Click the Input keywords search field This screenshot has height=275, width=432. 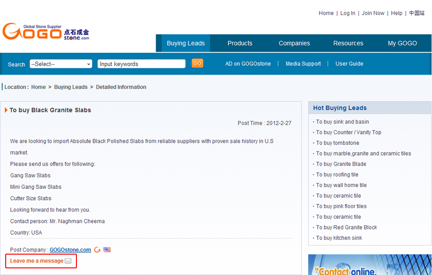[x=141, y=64]
